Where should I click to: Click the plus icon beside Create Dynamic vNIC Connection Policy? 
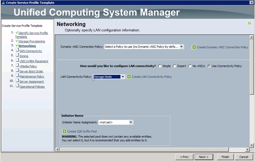(194, 47)
